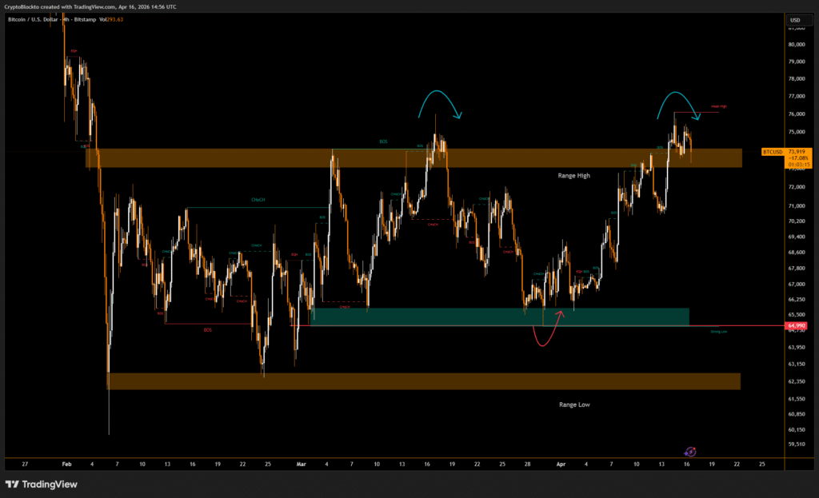Select the Range Low text label
The width and height of the screenshot is (819, 498).
(x=574, y=404)
